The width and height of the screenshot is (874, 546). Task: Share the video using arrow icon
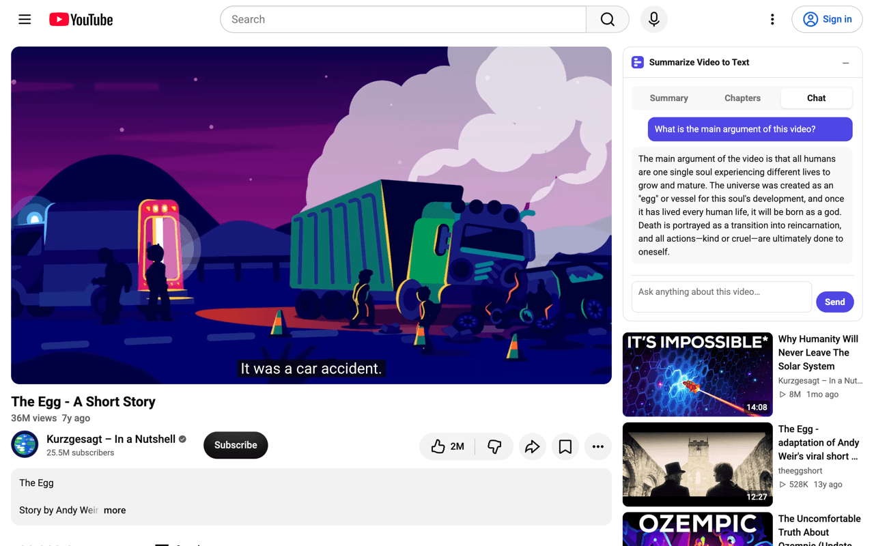[532, 446]
